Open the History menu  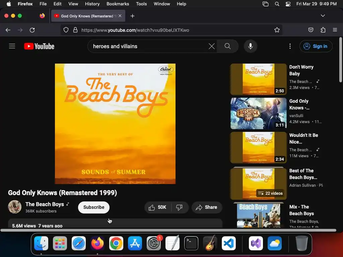point(92,4)
